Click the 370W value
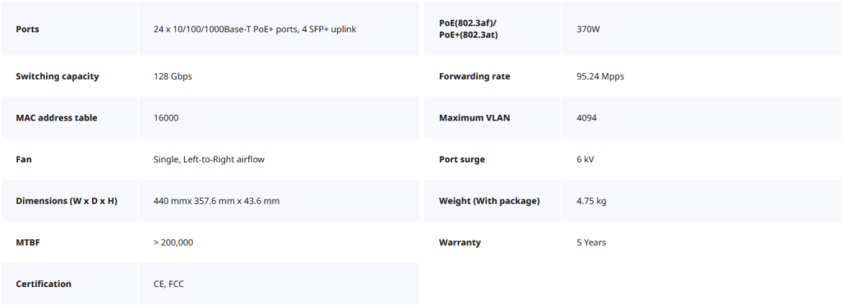The image size is (842, 305). [588, 29]
